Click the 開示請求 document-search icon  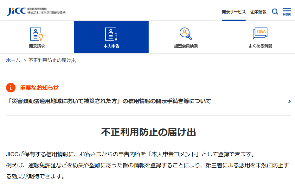pos(36,34)
